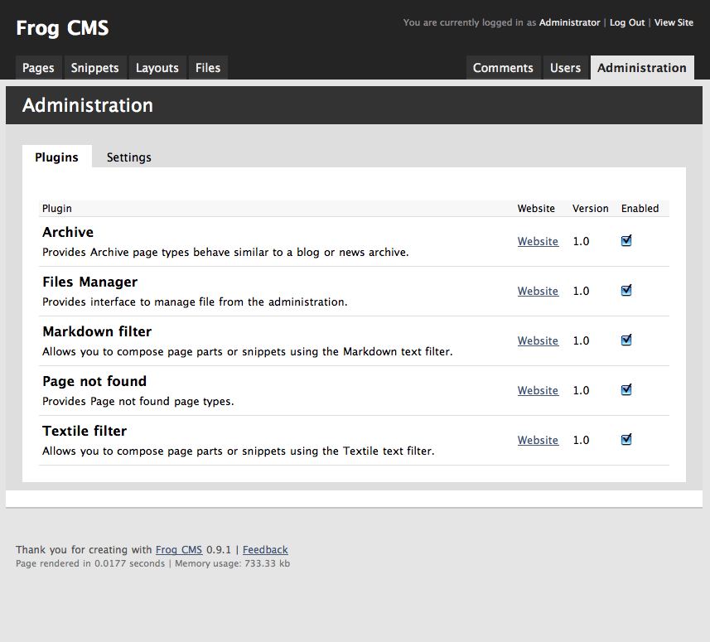Follow the Markdown filter Website link
Screen dimensions: 710x642
pyautogui.click(x=538, y=341)
